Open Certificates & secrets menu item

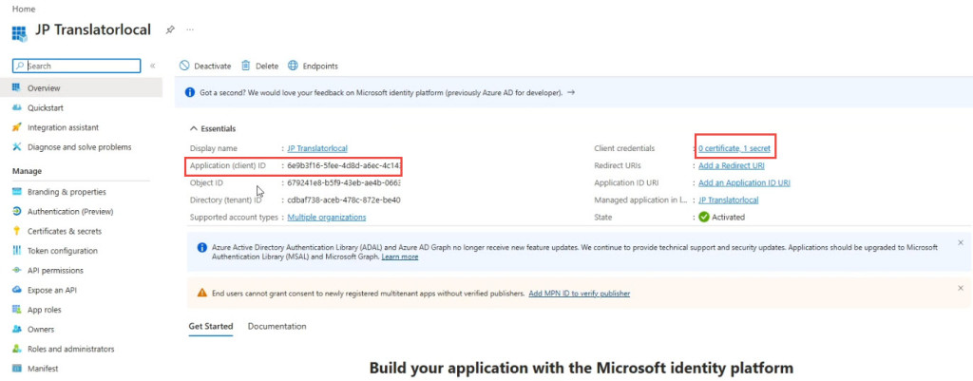65,231
